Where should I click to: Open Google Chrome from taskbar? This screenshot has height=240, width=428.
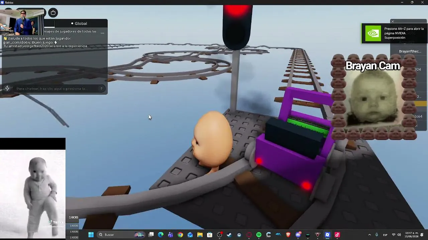point(180,235)
